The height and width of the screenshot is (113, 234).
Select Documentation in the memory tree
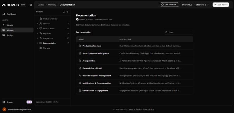50,43
